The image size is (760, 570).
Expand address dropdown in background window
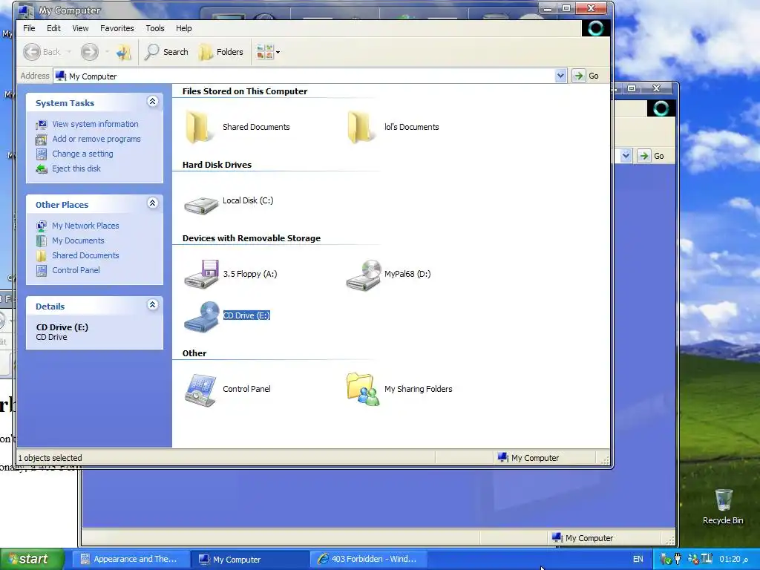pos(626,156)
